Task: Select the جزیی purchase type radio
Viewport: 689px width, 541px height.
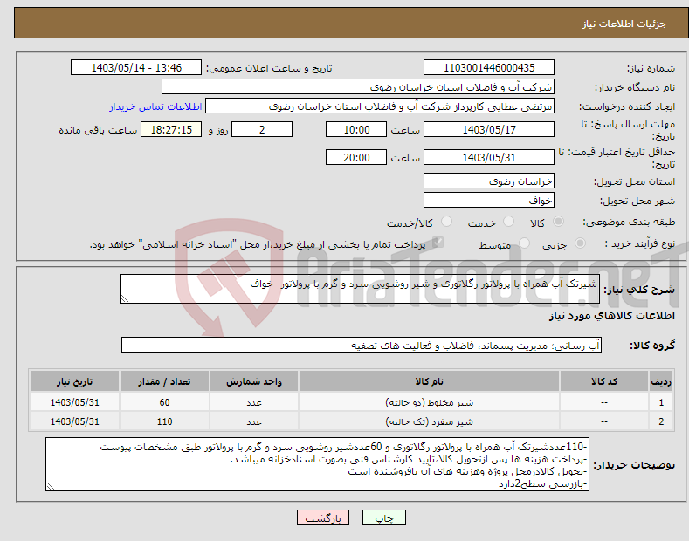Action: (580, 243)
